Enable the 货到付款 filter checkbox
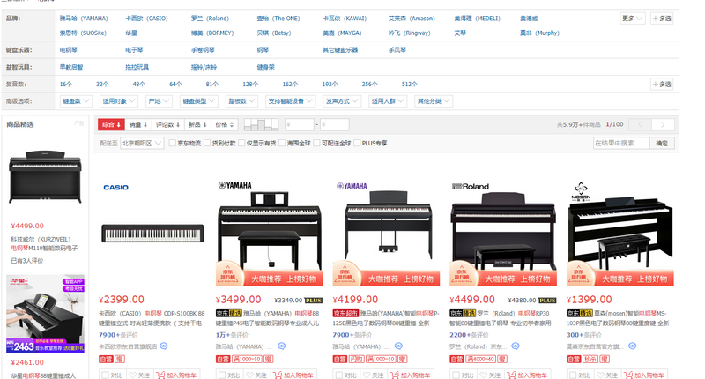This screenshot has height=379, width=705. (207, 143)
